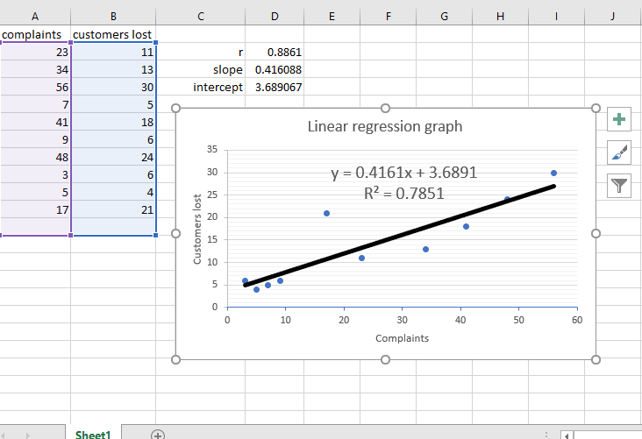Select the cell containing 48 in complaints
This screenshot has width=642, height=439.
tap(35, 157)
